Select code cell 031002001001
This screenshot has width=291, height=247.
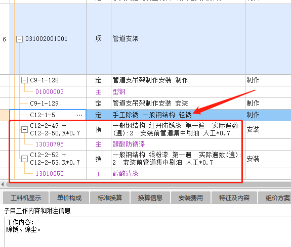point(48,39)
